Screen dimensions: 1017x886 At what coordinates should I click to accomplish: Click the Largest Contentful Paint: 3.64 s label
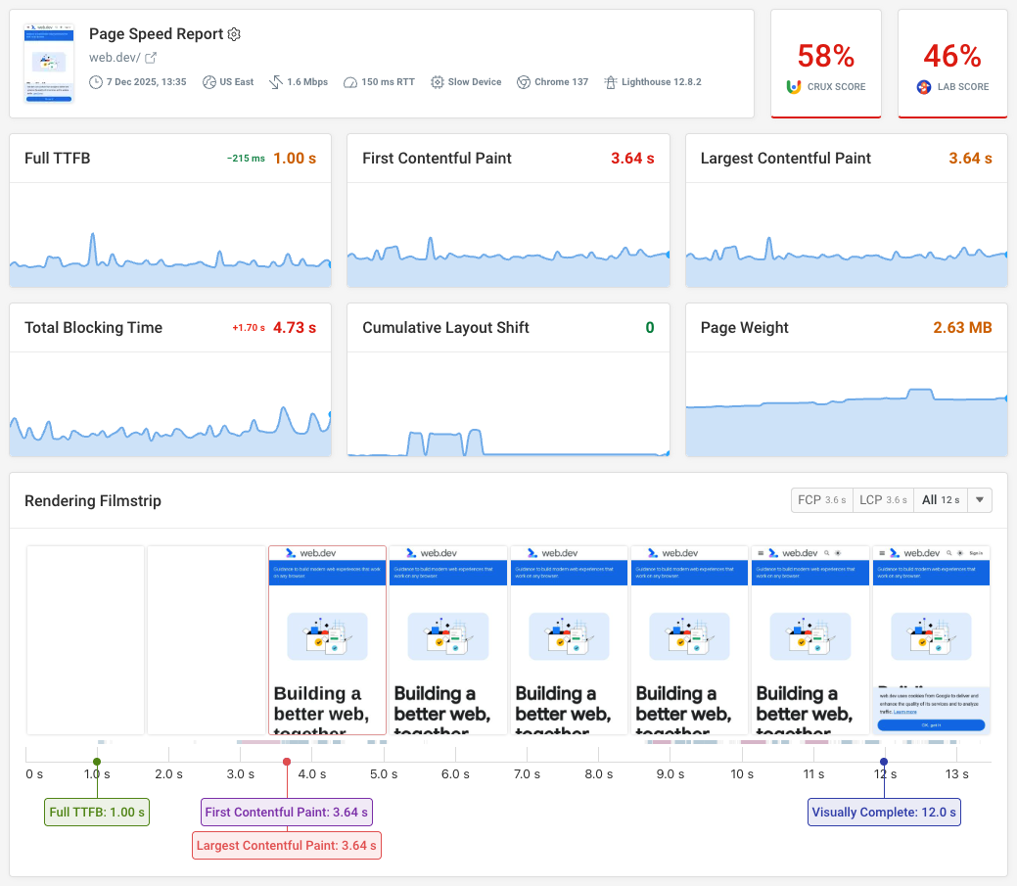(286, 845)
